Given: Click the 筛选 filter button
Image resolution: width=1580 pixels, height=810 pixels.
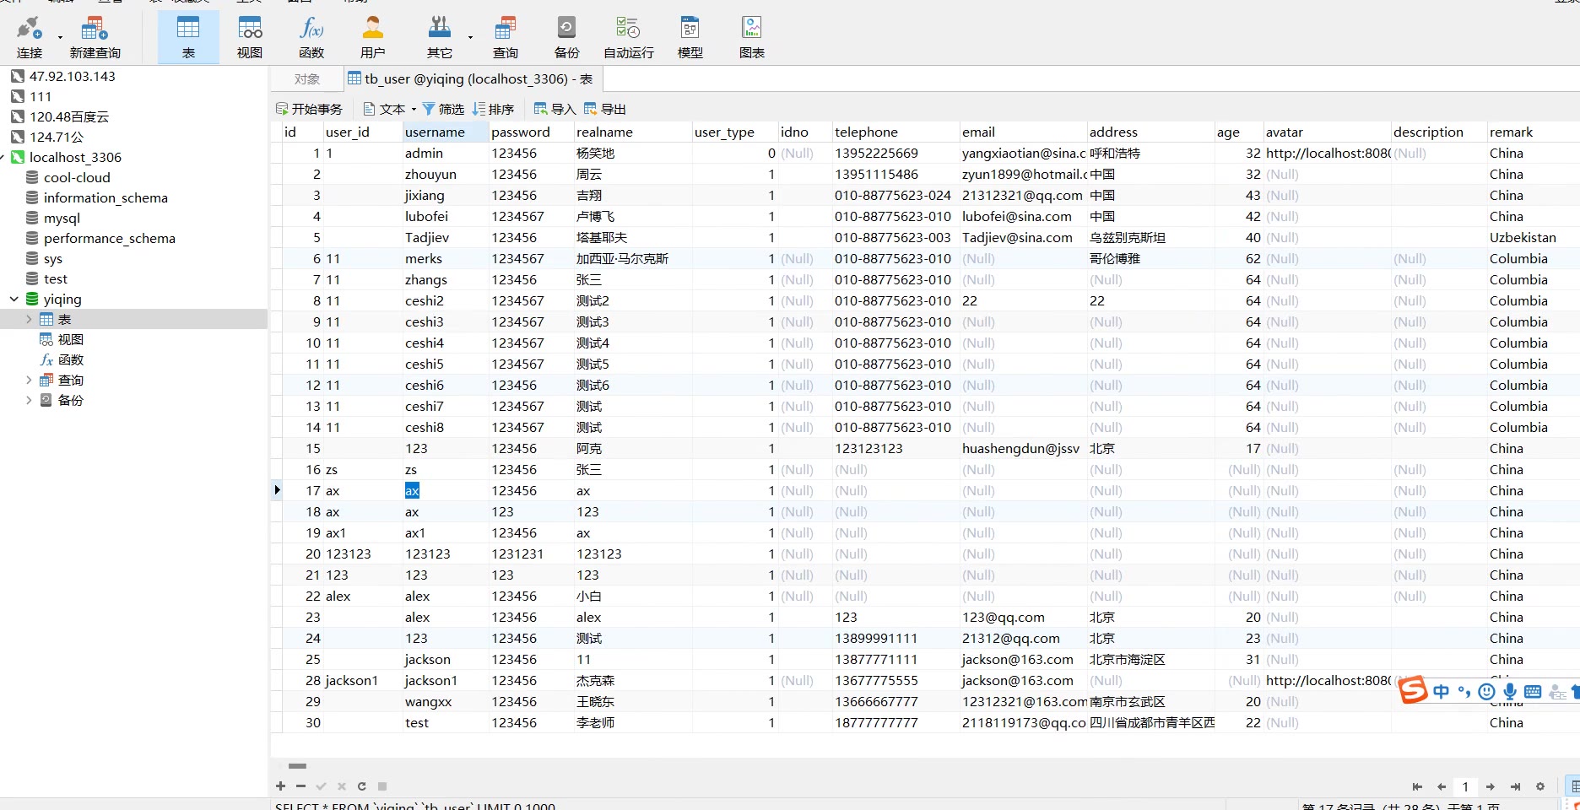Looking at the screenshot, I should coord(443,109).
